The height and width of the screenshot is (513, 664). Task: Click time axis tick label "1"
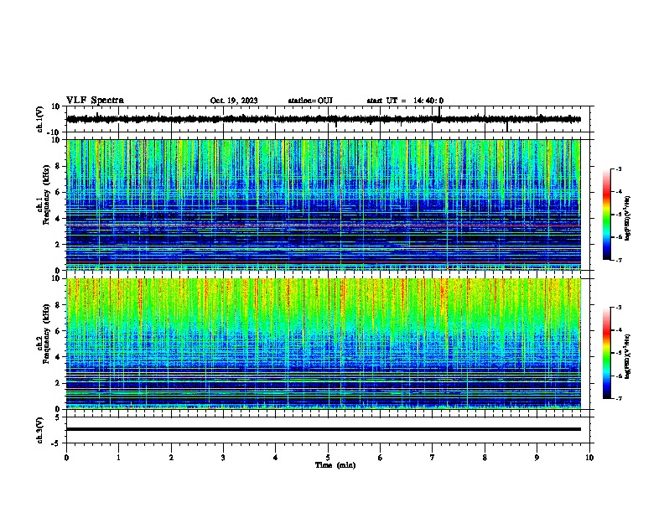point(118,457)
